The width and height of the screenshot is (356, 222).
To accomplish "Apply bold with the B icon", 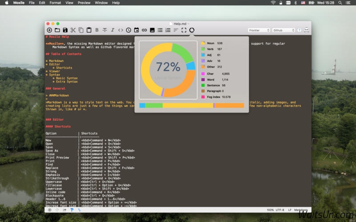I will pos(97,30).
